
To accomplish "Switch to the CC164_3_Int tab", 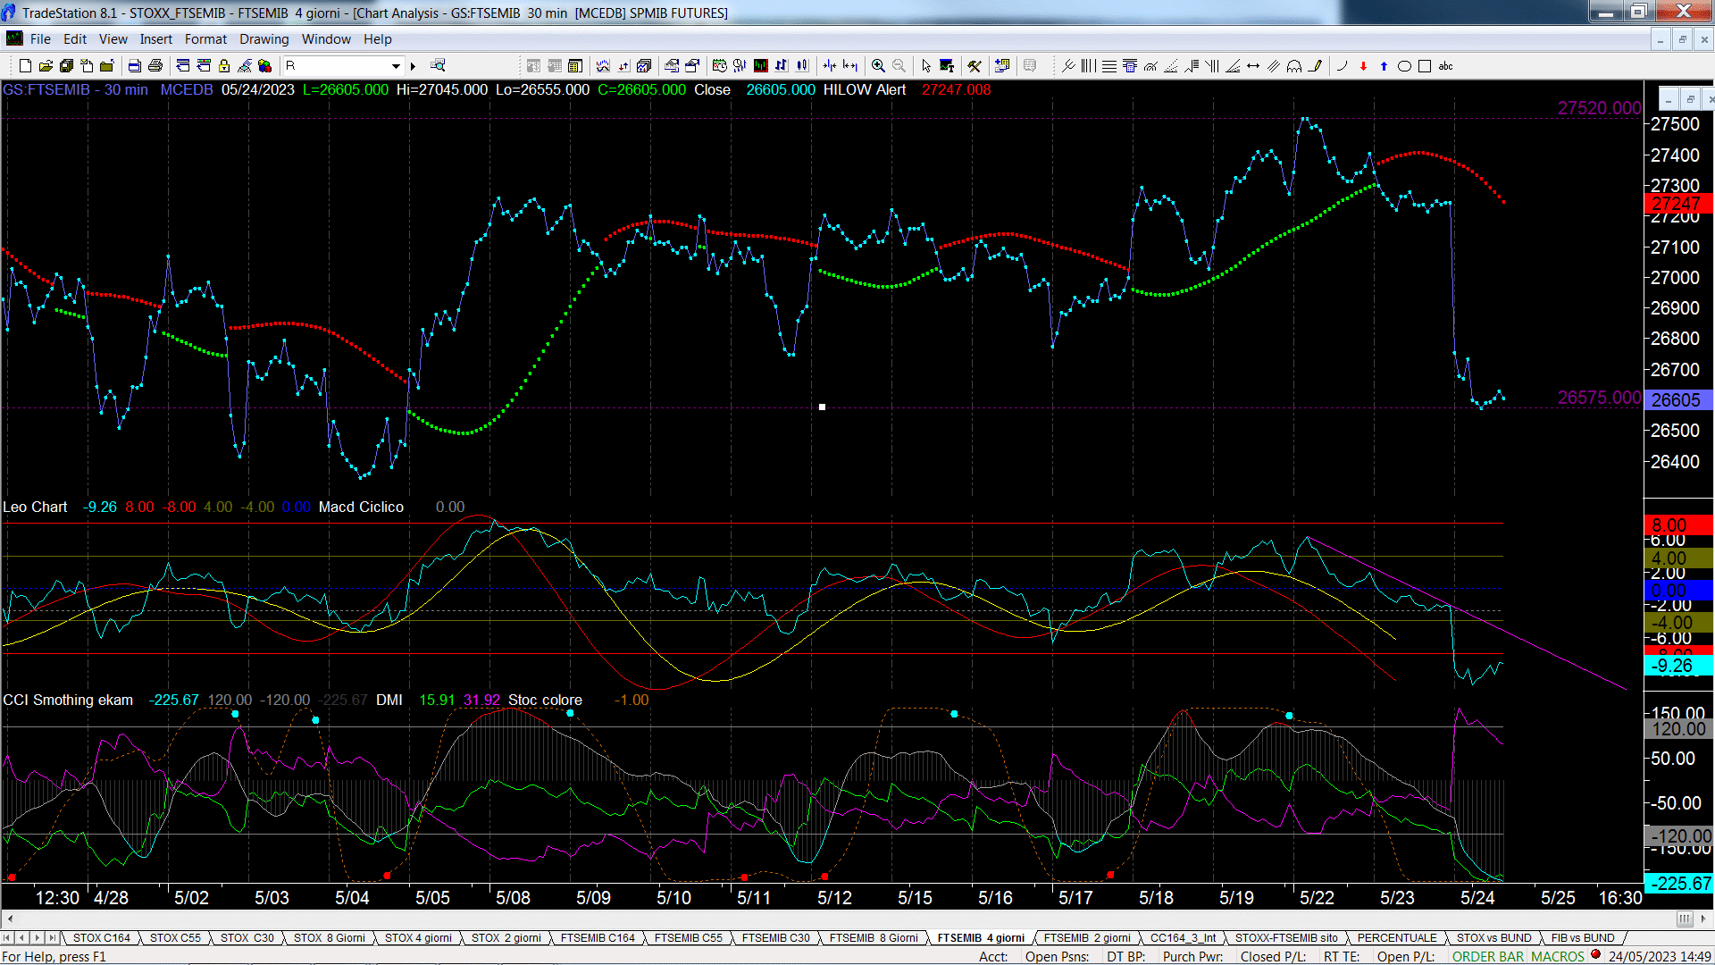I will (x=1183, y=938).
